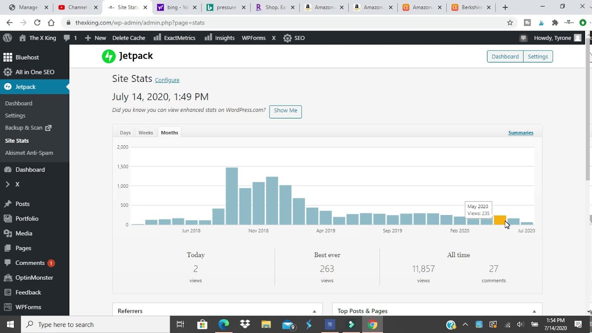The height and width of the screenshot is (333, 592).
Task: Open Backup & Scan submenu item
Action: point(28,128)
